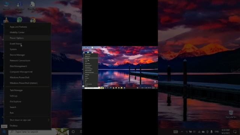The height and width of the screenshot is (135, 240).
Task: Open the clock and date flyout
Action: pyautogui.click(x=225, y=132)
